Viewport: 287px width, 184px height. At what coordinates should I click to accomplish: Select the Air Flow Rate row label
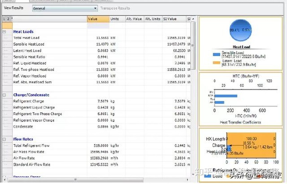pos(24,158)
